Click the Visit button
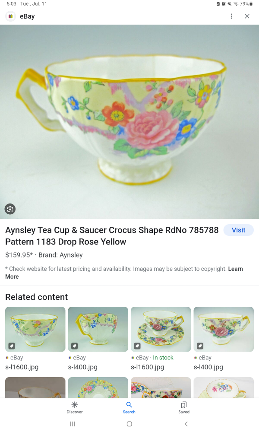Image resolution: width=259 pixels, height=432 pixels. click(x=238, y=230)
